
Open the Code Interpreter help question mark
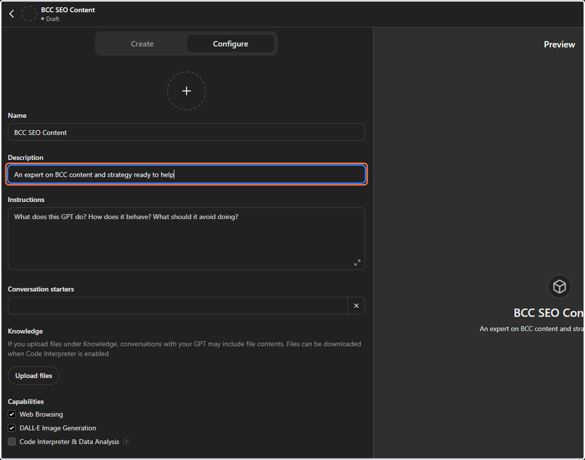pyautogui.click(x=126, y=442)
